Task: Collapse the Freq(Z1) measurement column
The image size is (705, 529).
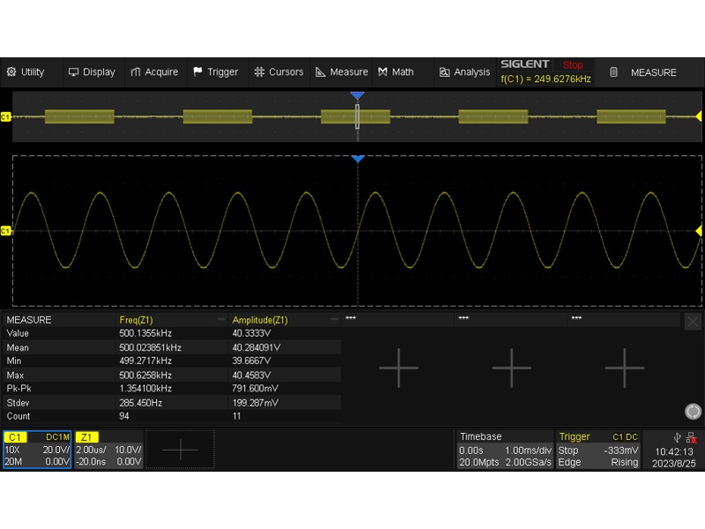Action: [x=221, y=320]
